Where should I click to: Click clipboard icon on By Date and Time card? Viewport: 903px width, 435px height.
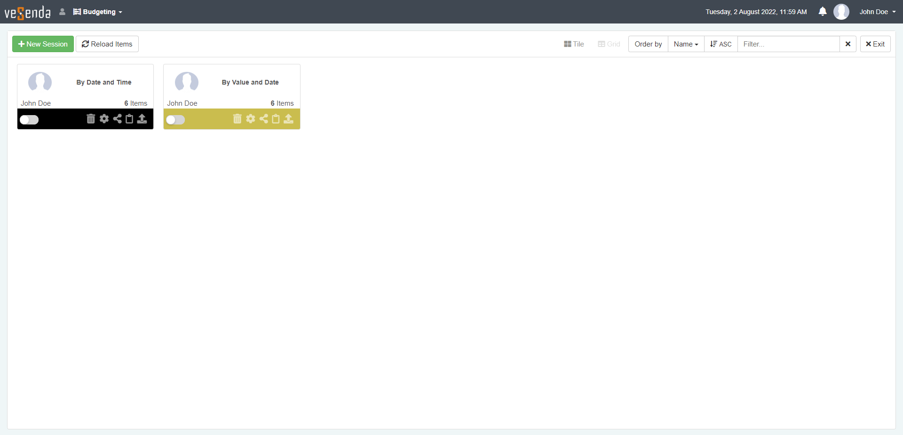click(x=129, y=119)
